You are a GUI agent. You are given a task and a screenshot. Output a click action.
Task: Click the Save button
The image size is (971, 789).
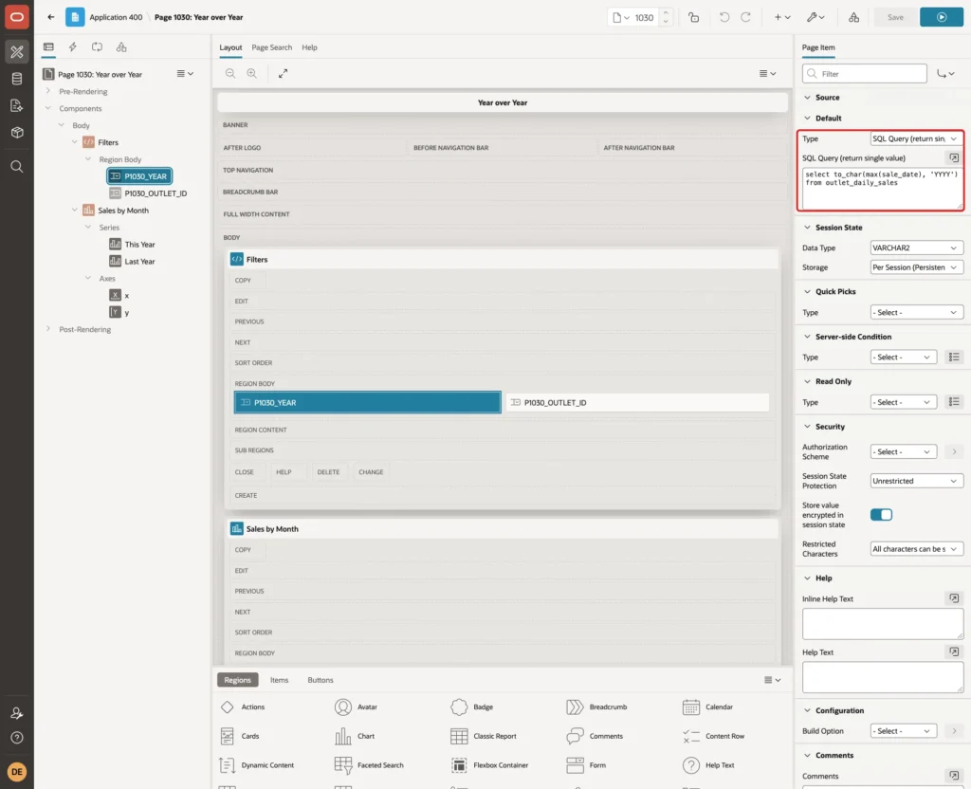click(895, 17)
